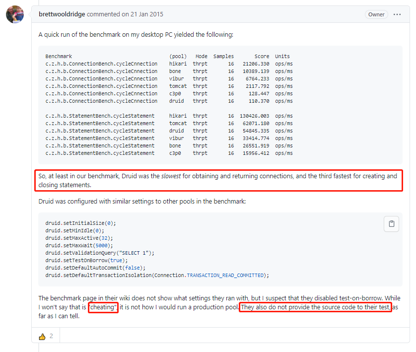Copy the Druid configuration code snippet
416x352 pixels.
[391, 223]
